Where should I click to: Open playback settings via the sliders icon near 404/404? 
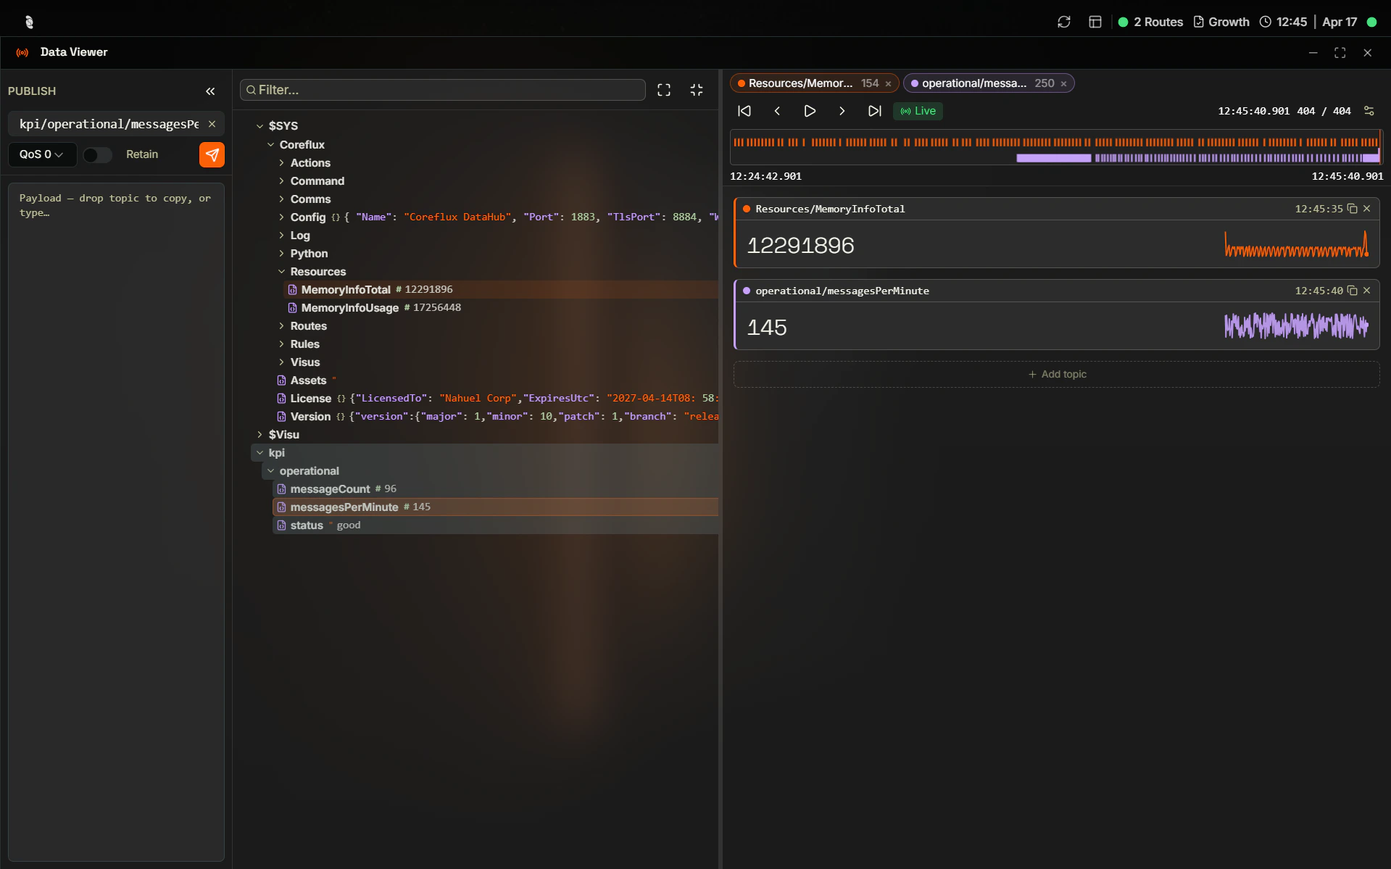[x=1369, y=111]
